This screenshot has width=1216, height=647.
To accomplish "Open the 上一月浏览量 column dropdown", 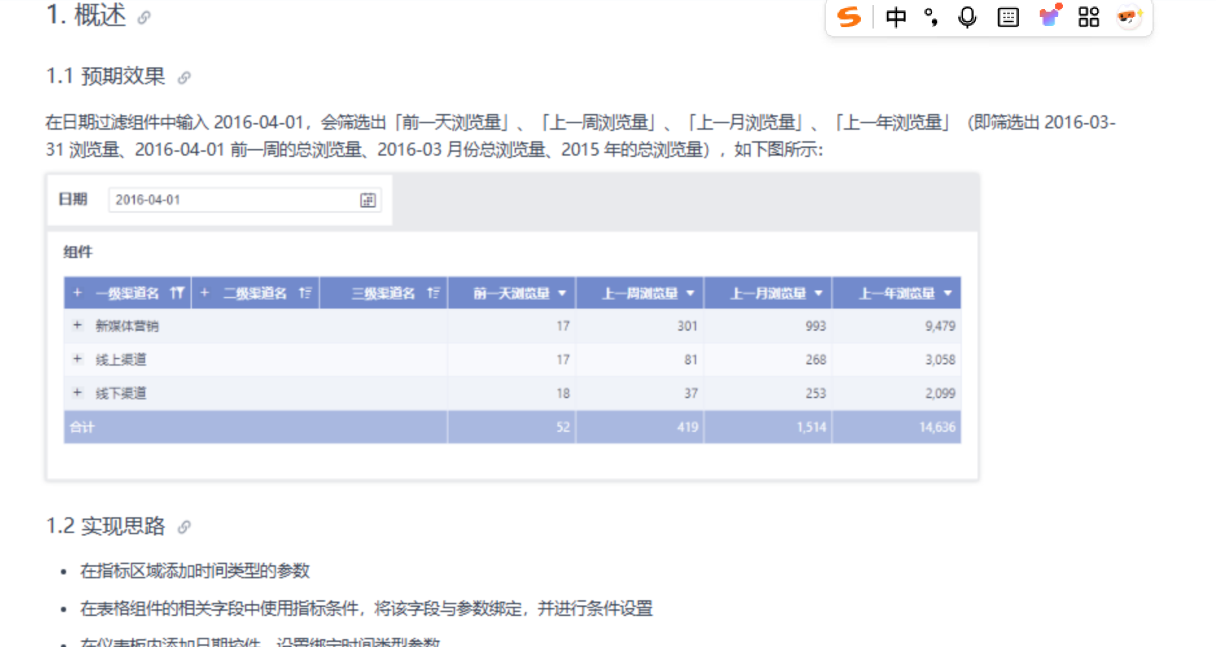I will pos(819,294).
